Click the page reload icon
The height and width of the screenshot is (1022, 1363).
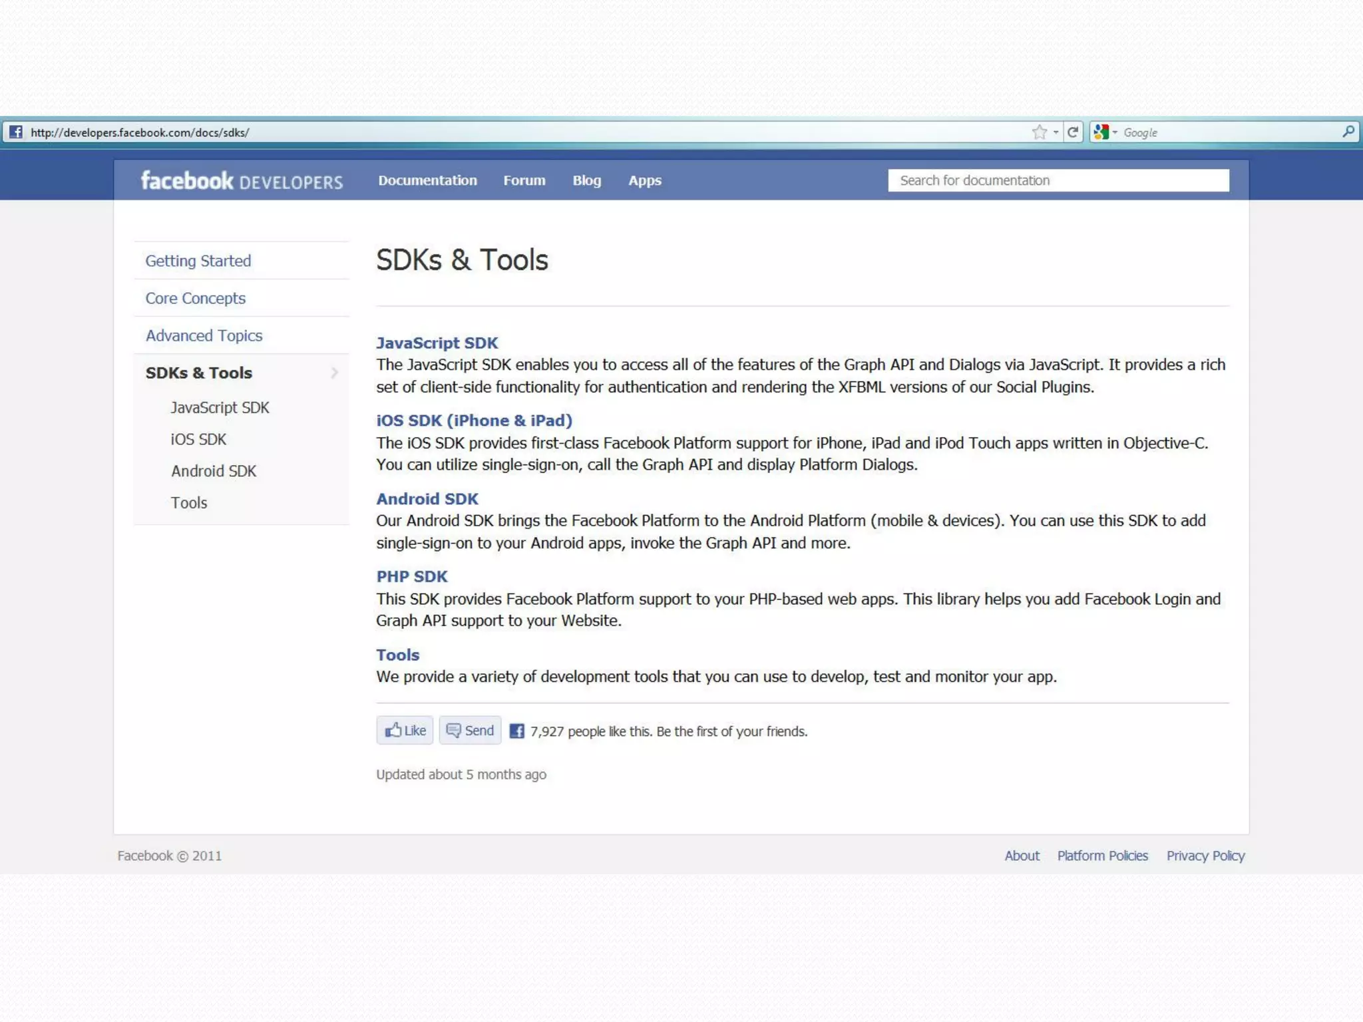coord(1073,132)
